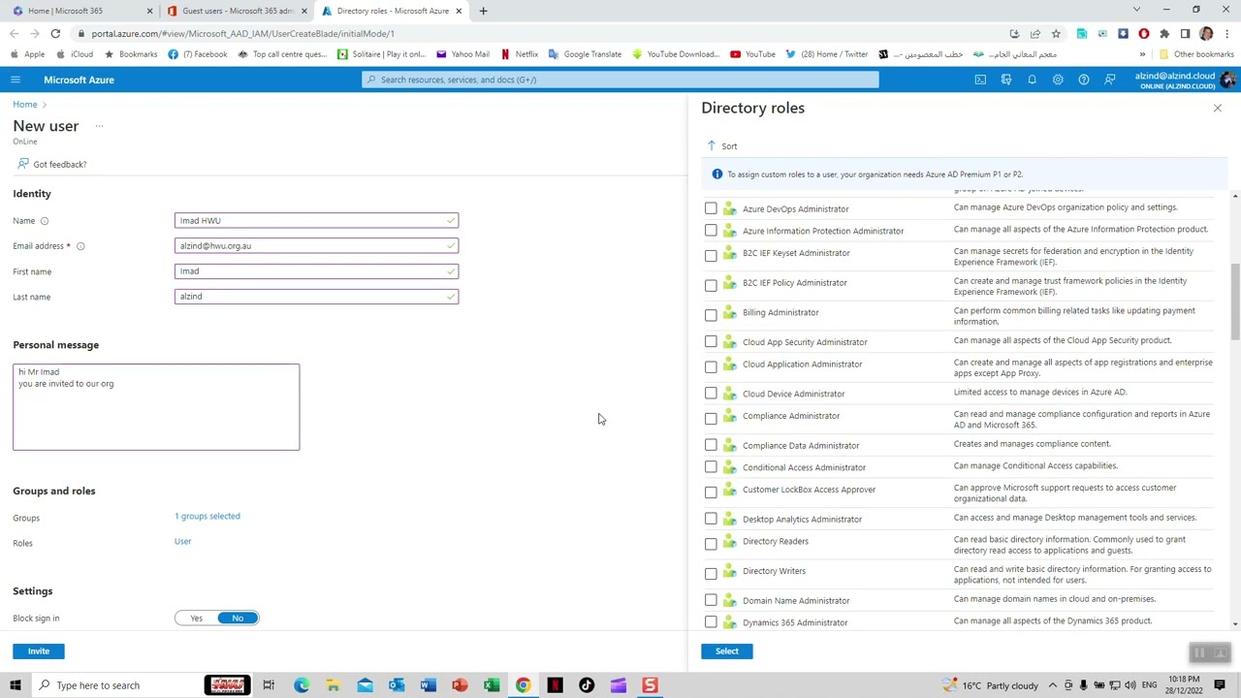Open Azure settings gear icon
The image size is (1241, 698).
point(1058,79)
